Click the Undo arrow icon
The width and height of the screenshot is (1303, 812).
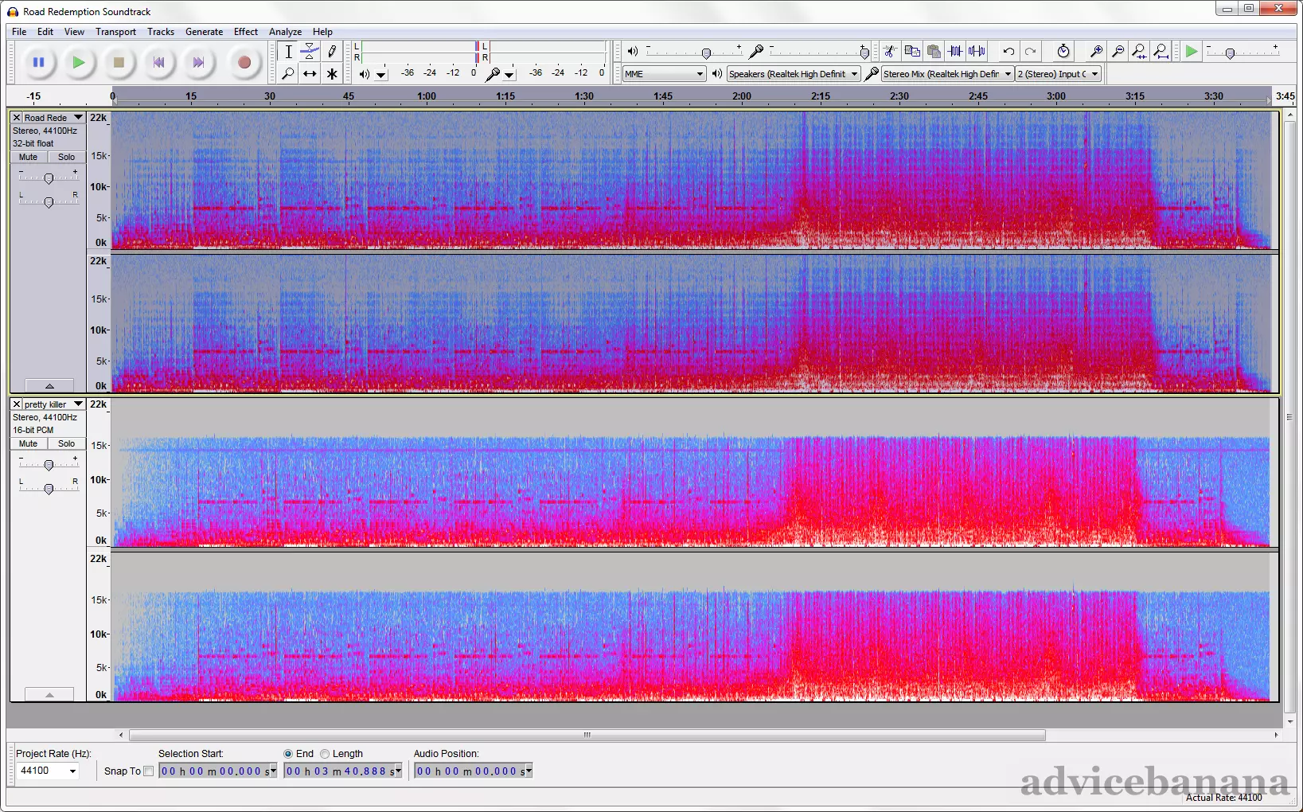1008,52
